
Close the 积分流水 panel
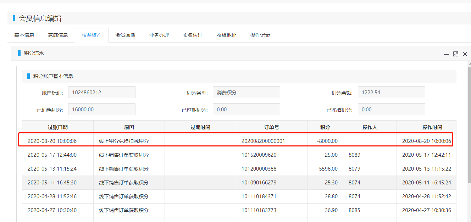465,54
